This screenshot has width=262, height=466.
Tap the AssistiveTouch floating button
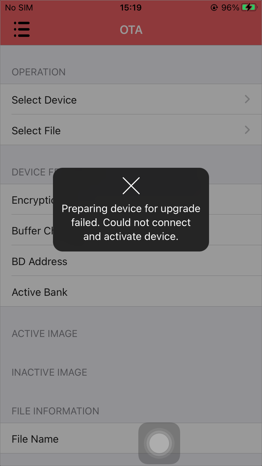coord(159,443)
